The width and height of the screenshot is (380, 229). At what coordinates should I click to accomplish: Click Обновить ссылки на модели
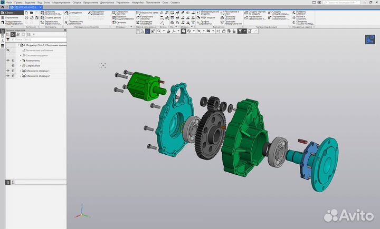pos(303,23)
